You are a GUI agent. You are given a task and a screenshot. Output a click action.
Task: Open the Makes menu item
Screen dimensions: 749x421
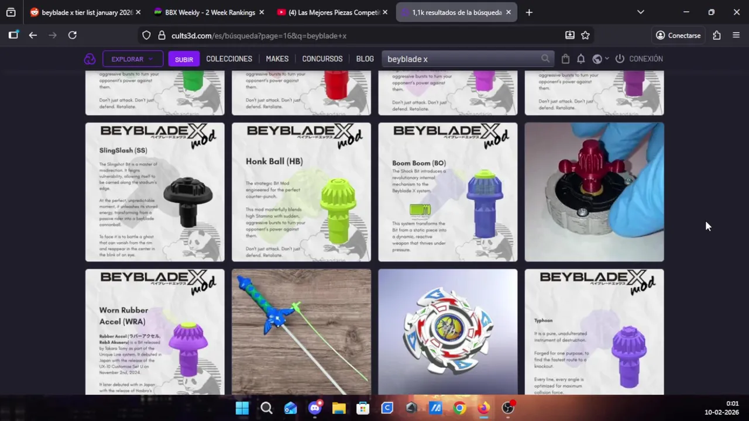(277, 59)
